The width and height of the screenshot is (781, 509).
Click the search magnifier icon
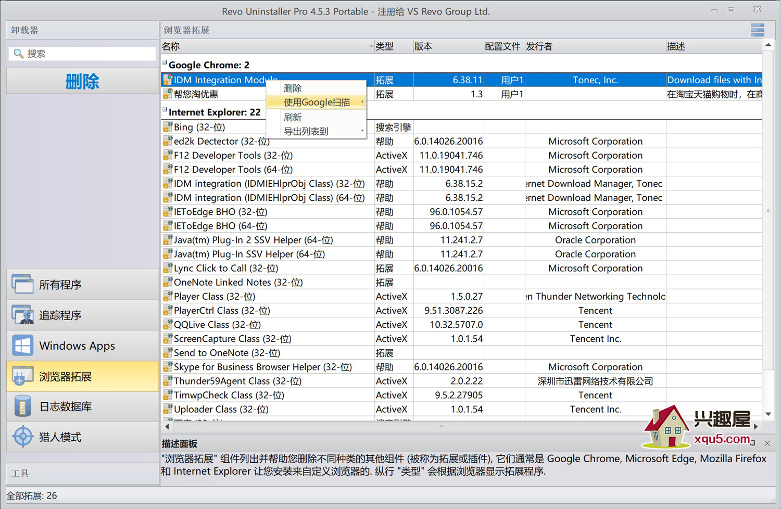(x=18, y=54)
